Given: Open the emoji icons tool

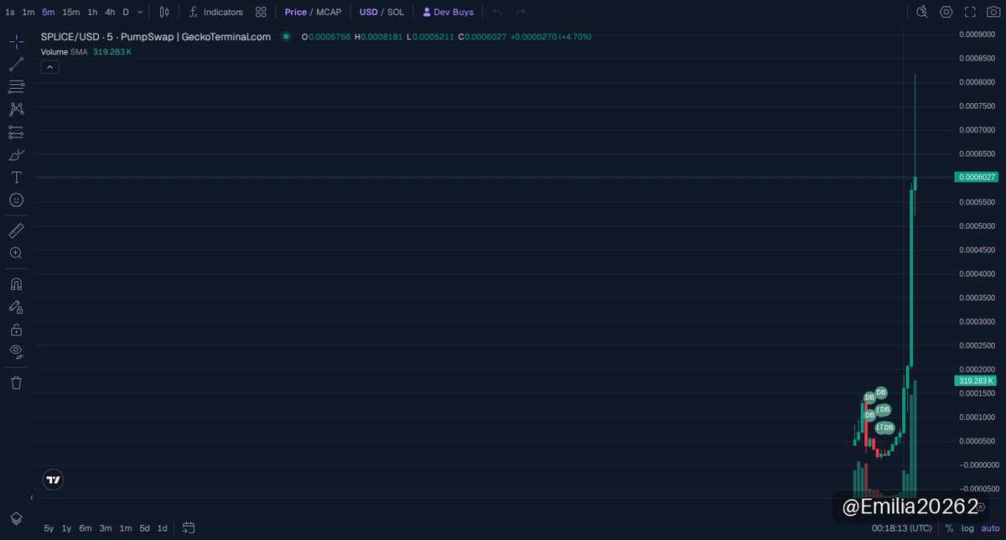Looking at the screenshot, I should tap(17, 200).
